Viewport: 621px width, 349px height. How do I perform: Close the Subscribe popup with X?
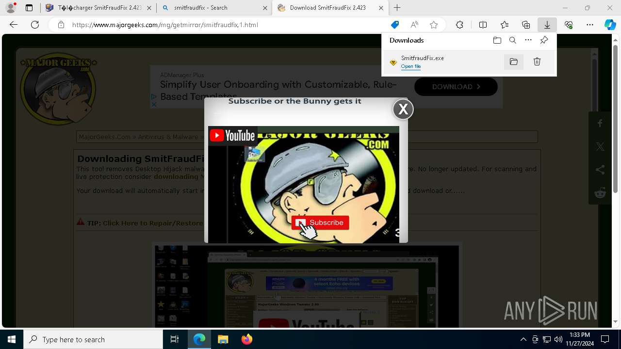tap(403, 110)
